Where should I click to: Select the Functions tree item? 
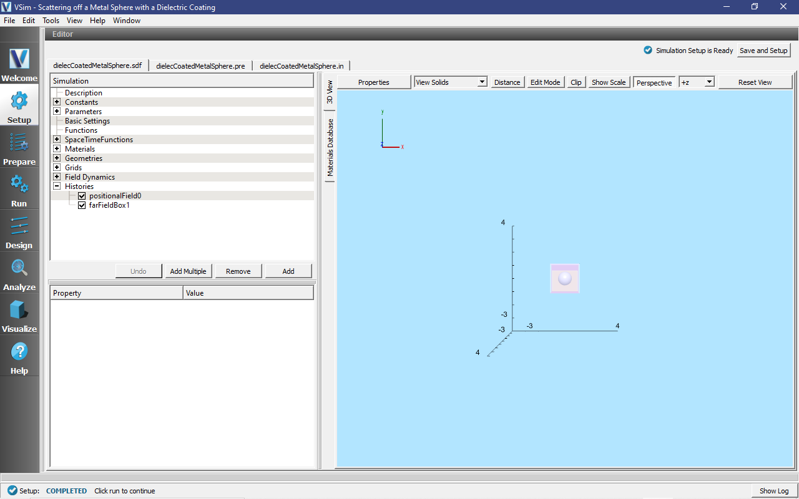click(x=81, y=130)
